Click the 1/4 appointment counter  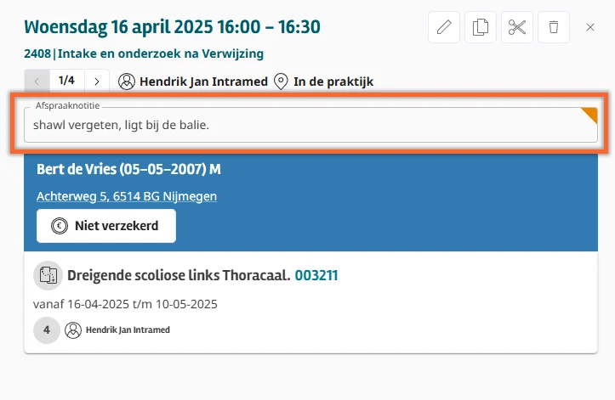(x=67, y=82)
